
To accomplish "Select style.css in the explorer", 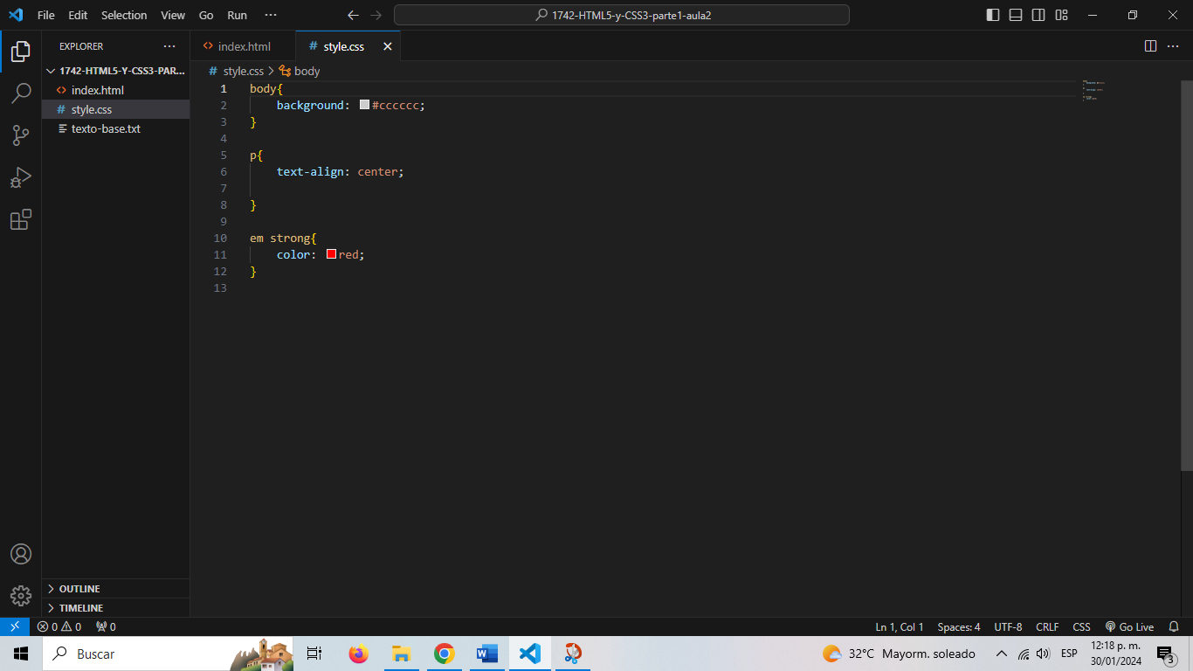I will click(116, 109).
